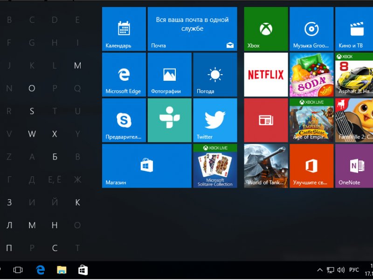Open Task View on the taskbar
Image resolution: width=373 pixels, height=280 pixels.
(18, 270)
